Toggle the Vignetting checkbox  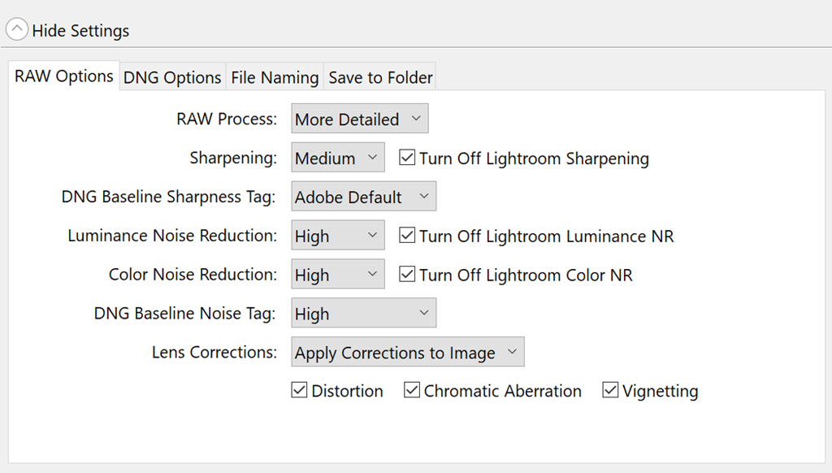point(610,390)
